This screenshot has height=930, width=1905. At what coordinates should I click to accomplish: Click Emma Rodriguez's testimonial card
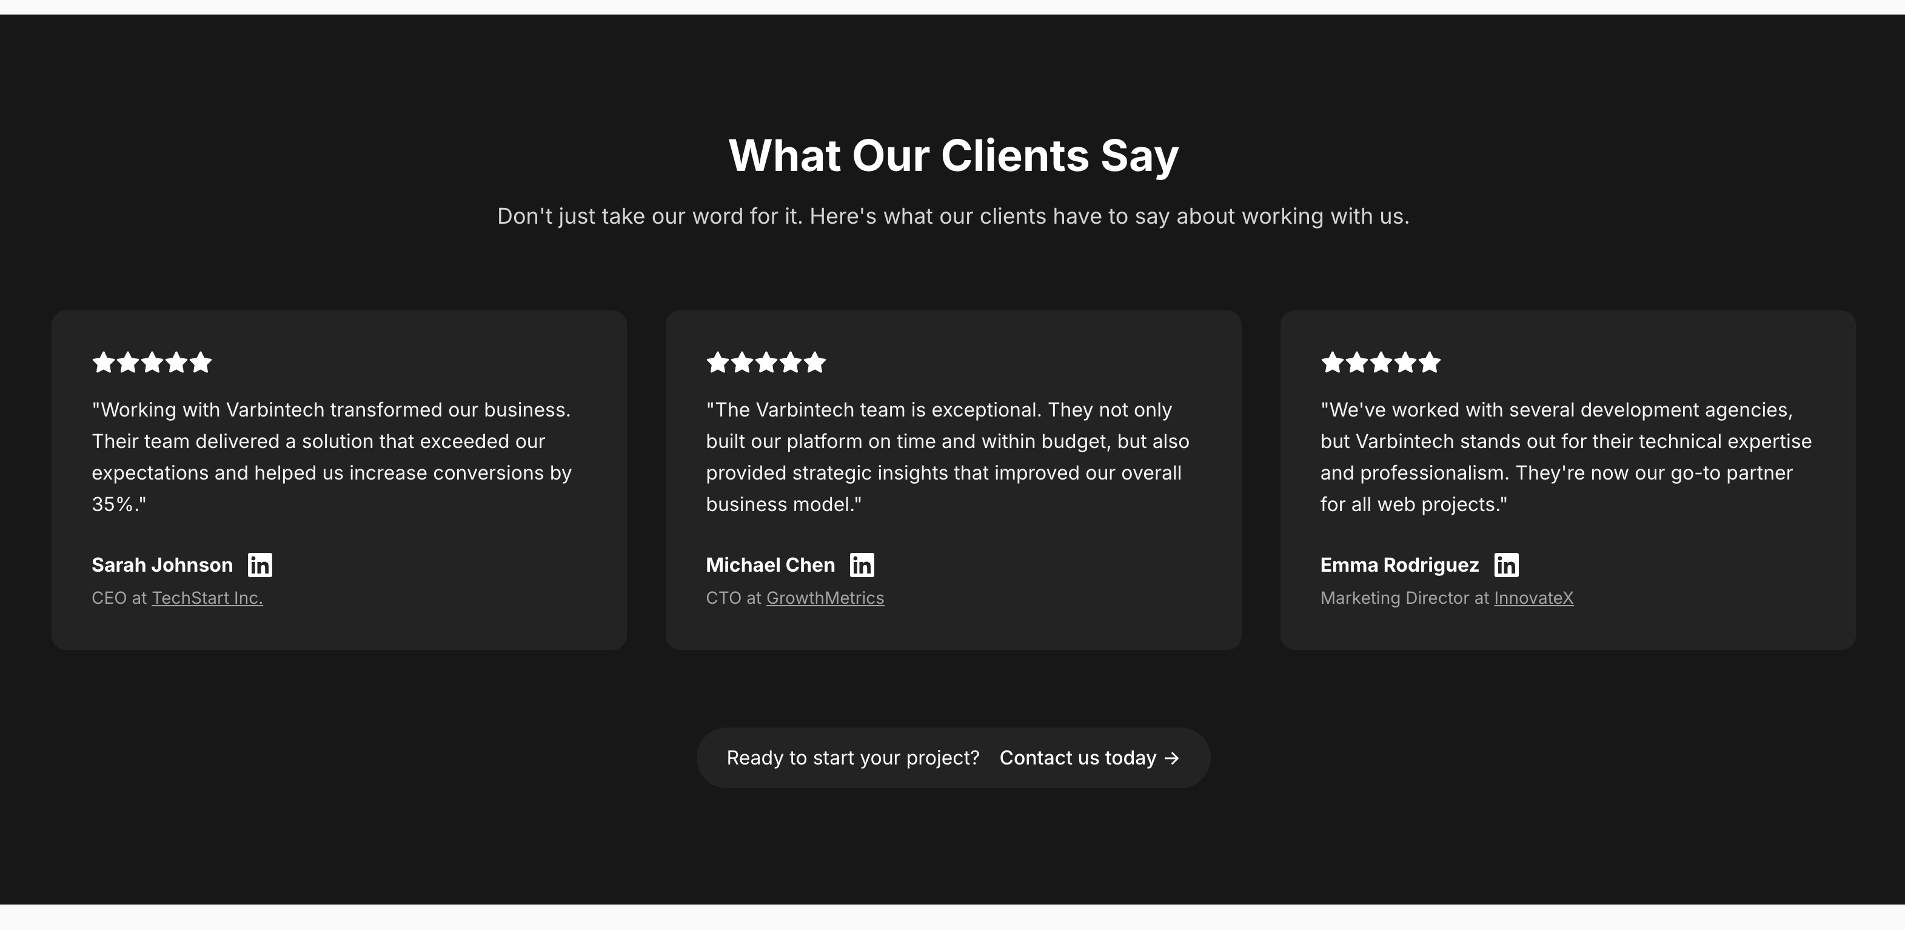point(1568,481)
